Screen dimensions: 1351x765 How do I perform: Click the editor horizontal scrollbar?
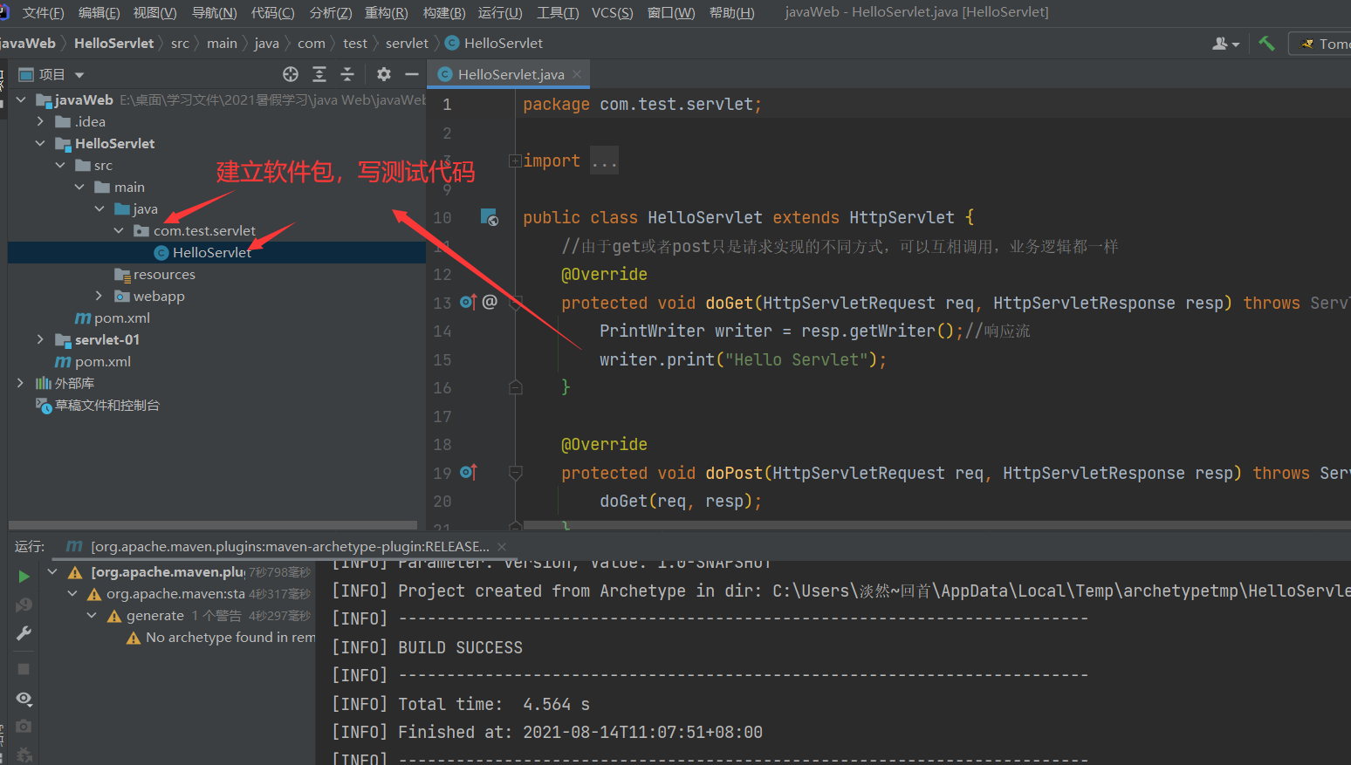(x=937, y=526)
